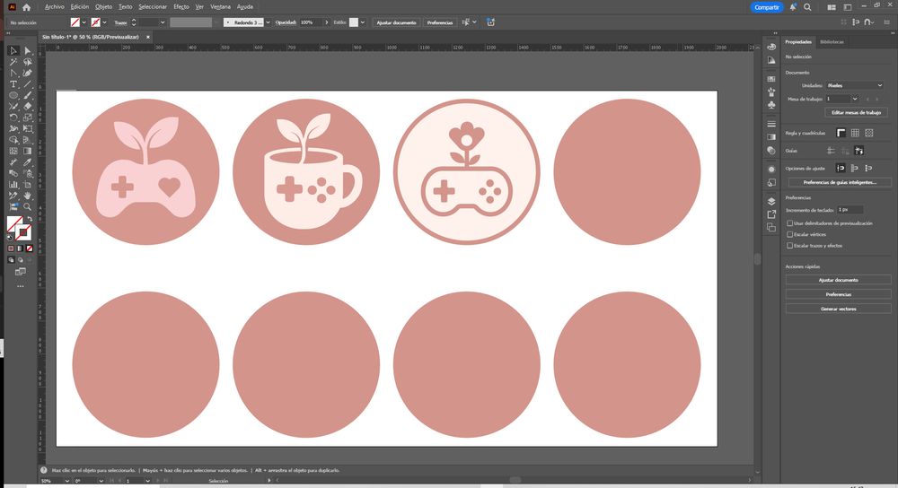
Task: Check Usar delimitadores de previsualización
Action: pos(789,223)
